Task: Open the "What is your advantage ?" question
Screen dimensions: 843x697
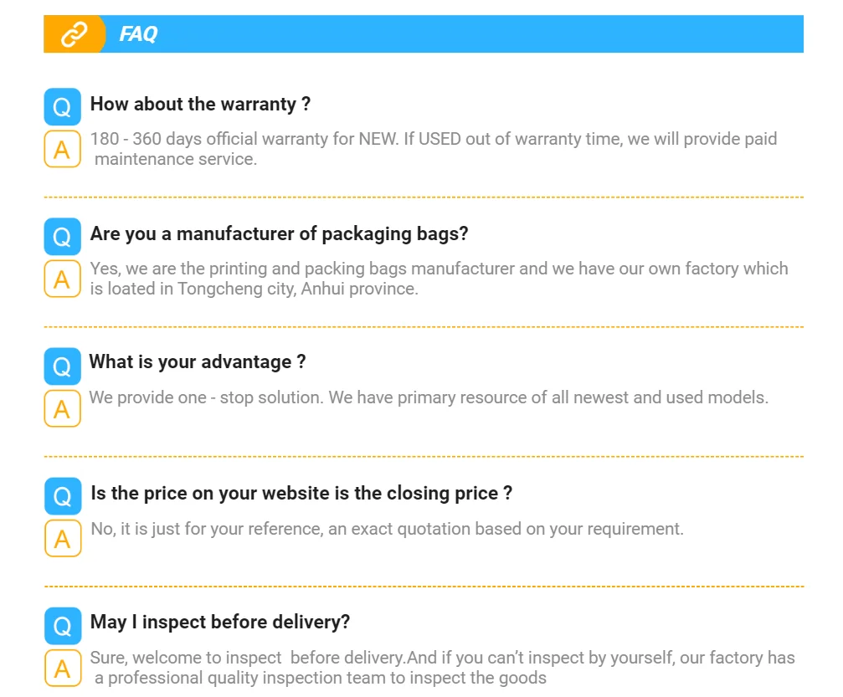Action: pyautogui.click(x=198, y=362)
